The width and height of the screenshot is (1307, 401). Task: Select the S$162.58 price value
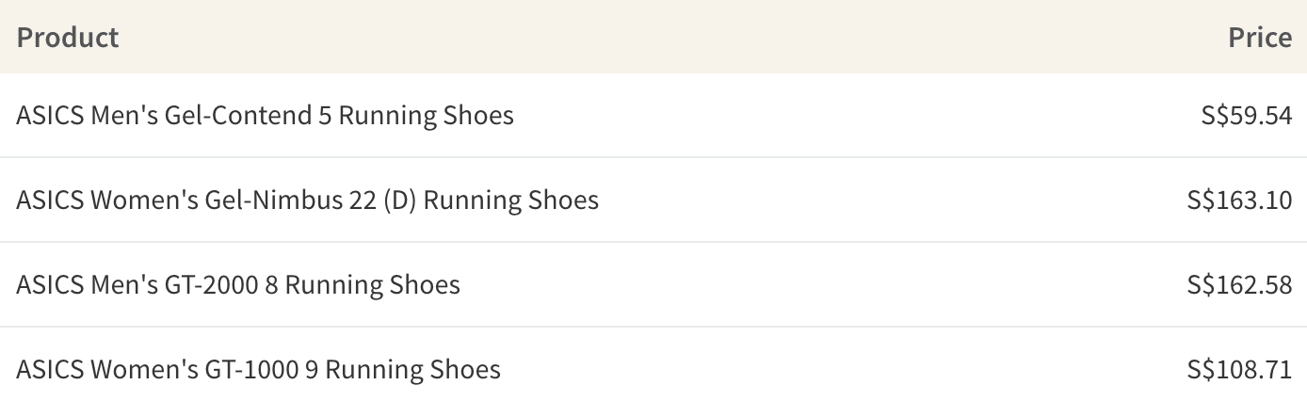click(x=1240, y=284)
